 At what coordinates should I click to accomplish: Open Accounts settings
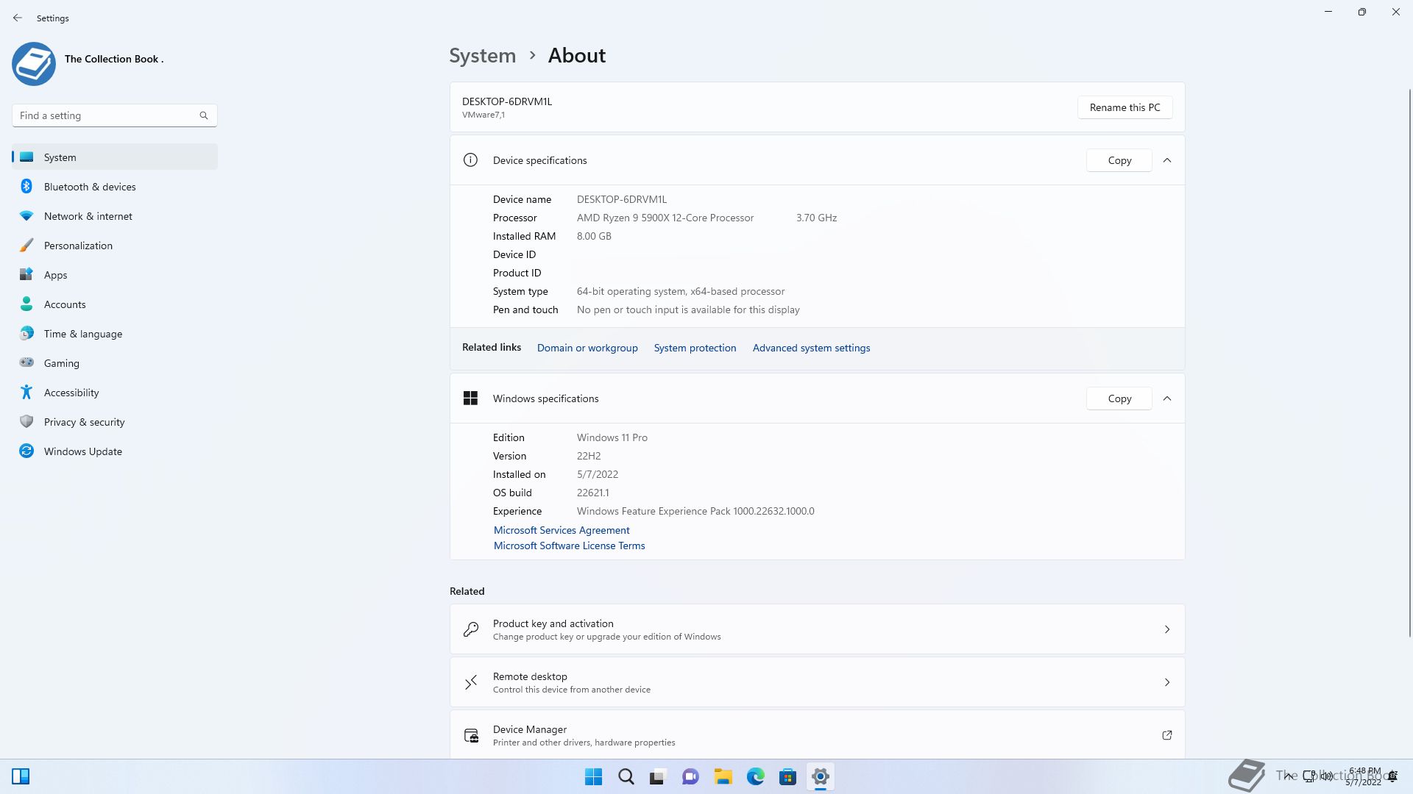115,304
